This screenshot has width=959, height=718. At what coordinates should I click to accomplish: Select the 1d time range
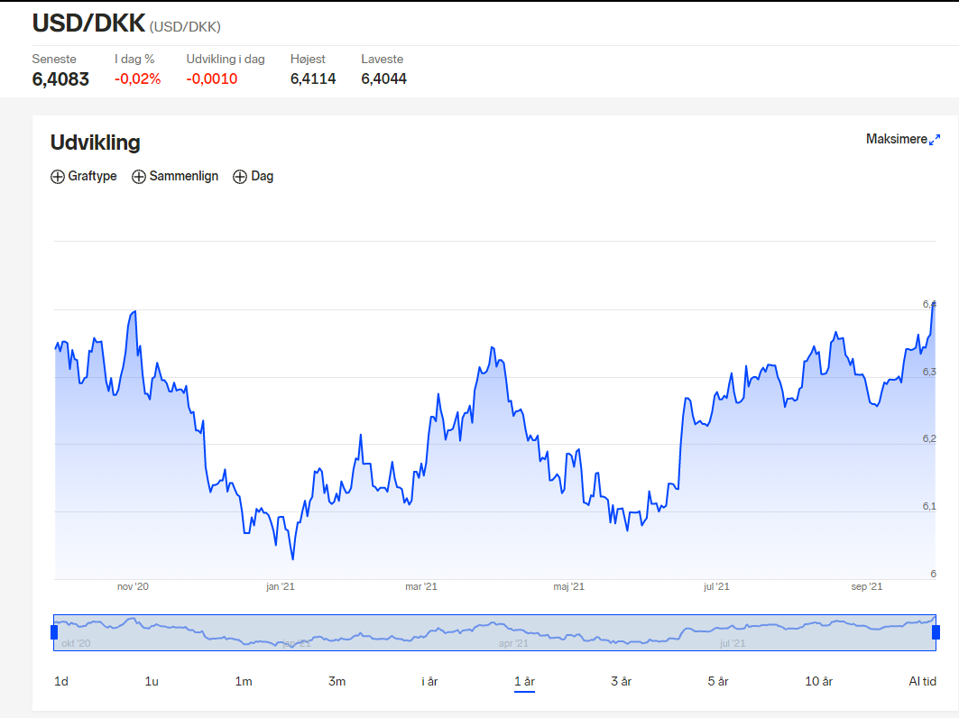pos(61,681)
